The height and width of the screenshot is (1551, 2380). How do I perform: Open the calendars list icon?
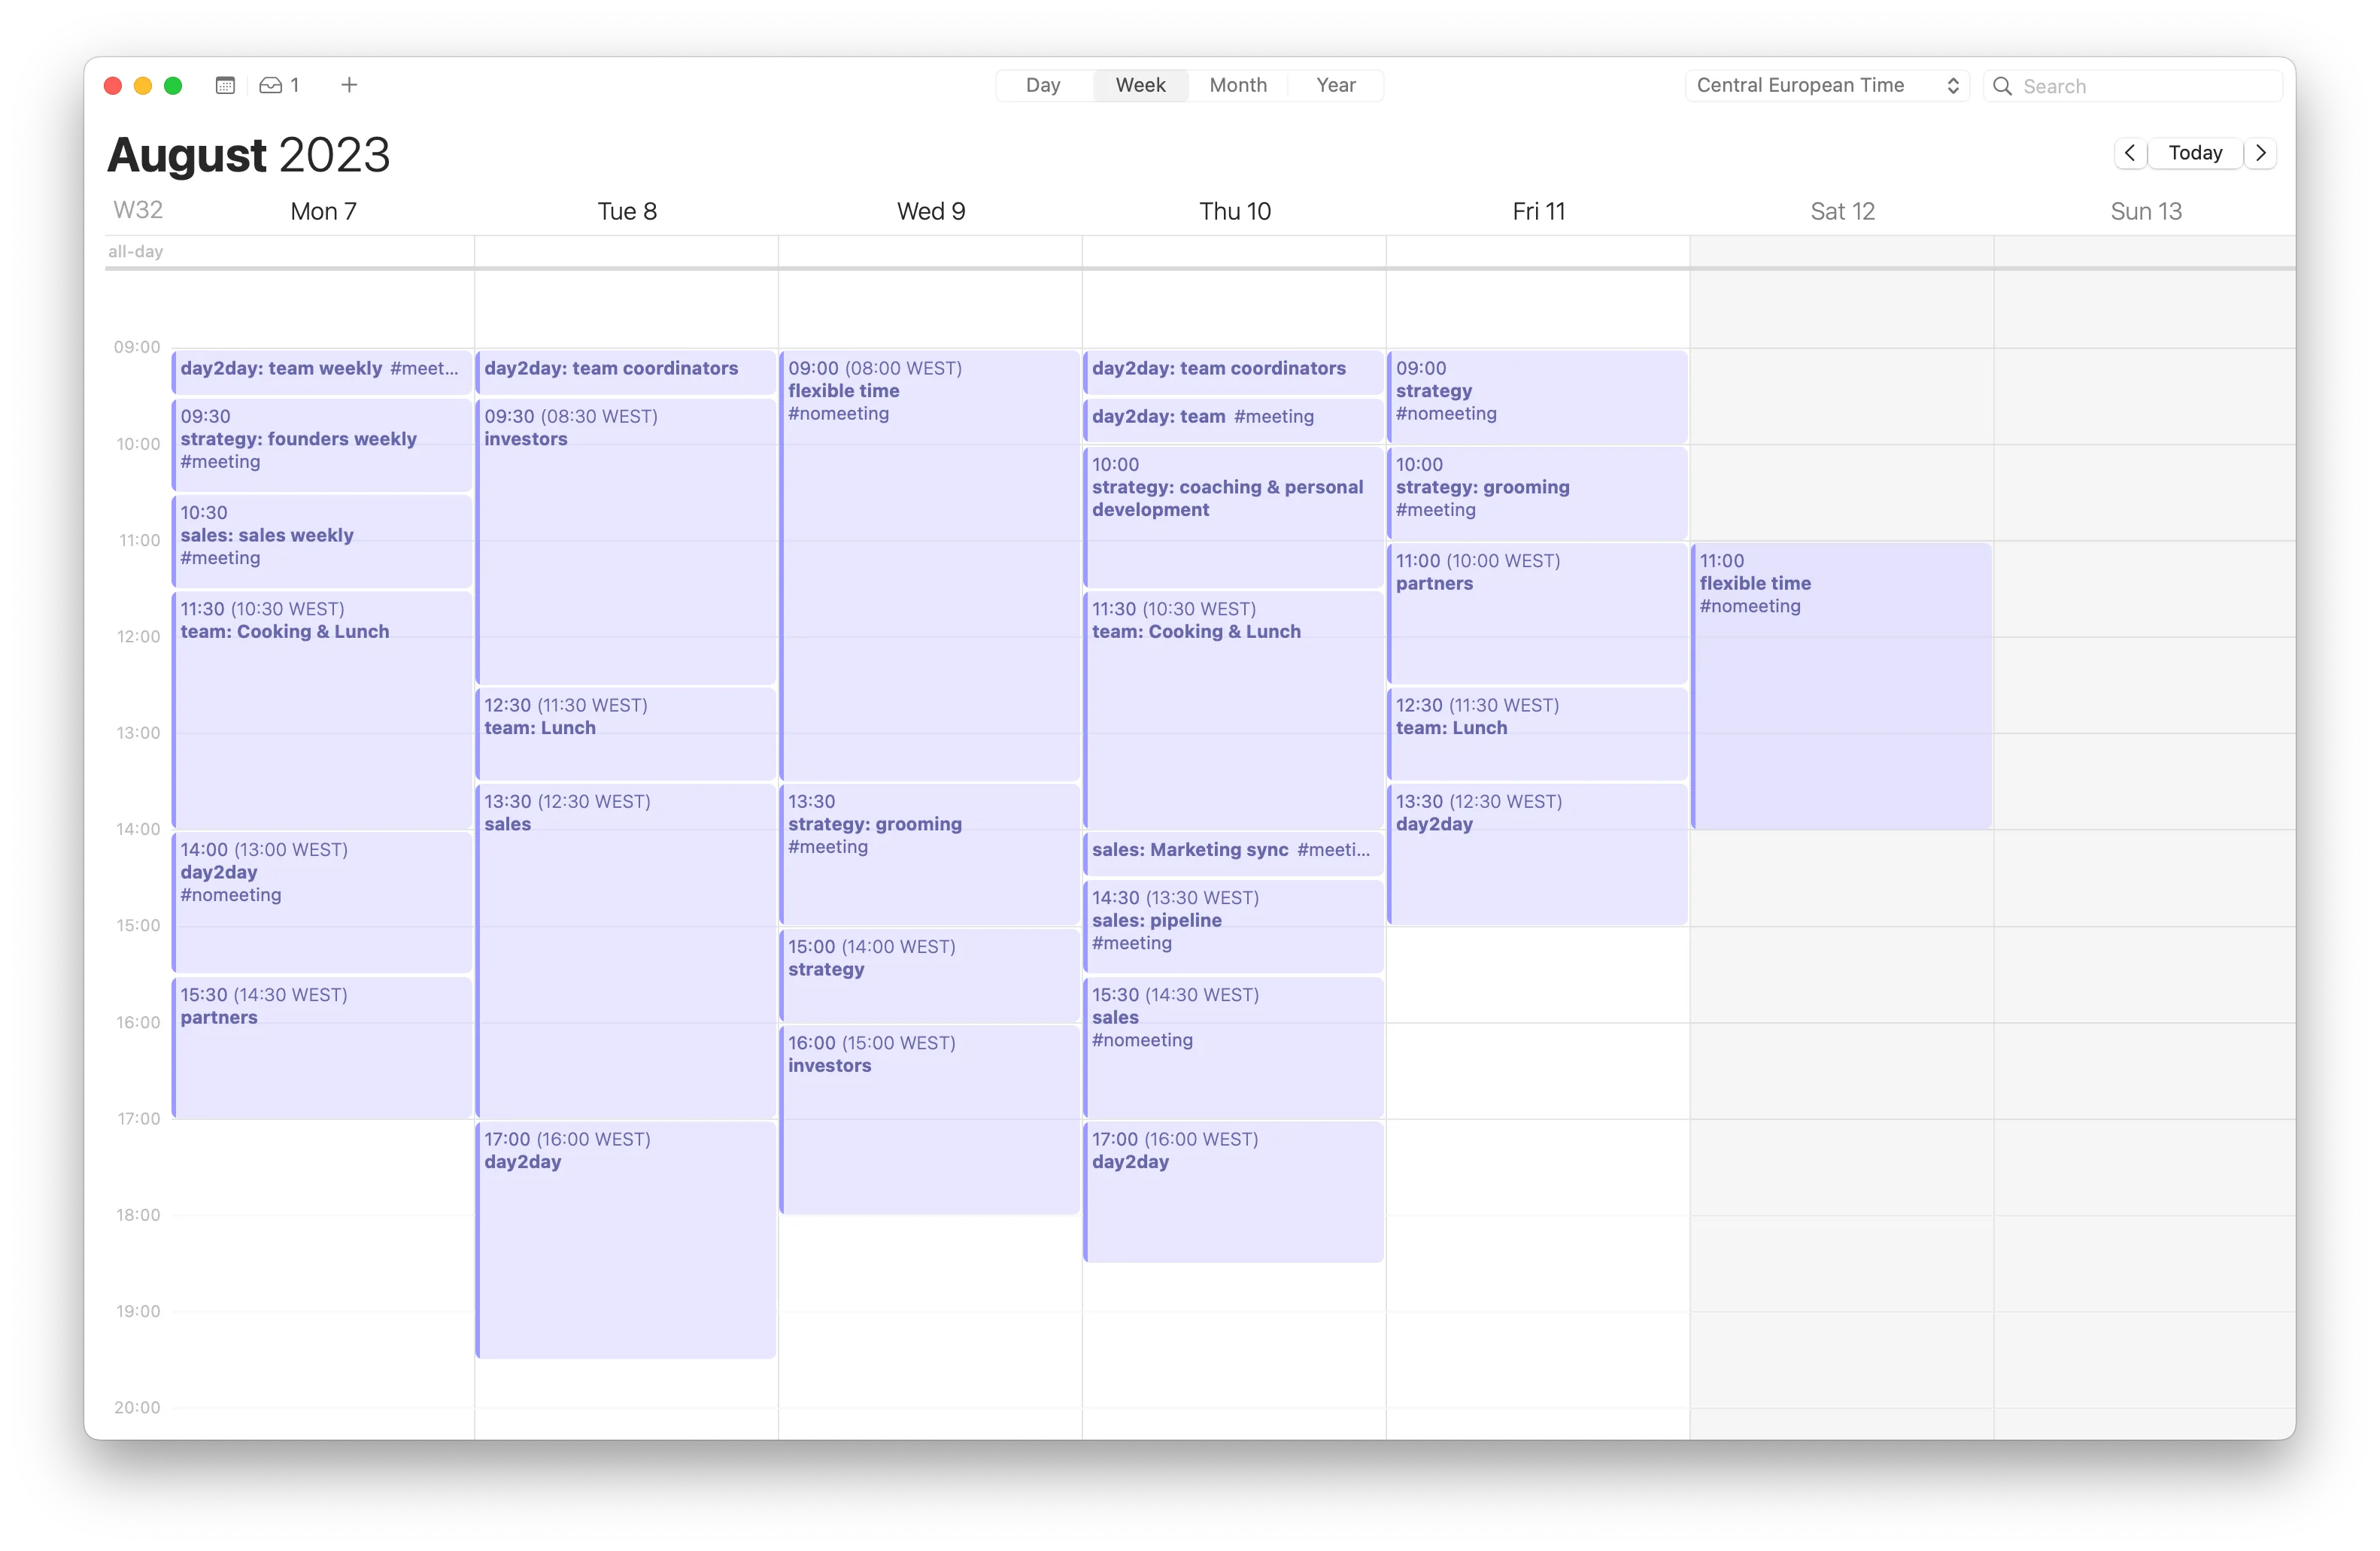click(x=225, y=86)
